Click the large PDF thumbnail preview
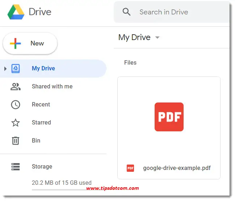The height and width of the screenshot is (201, 235). [169, 117]
